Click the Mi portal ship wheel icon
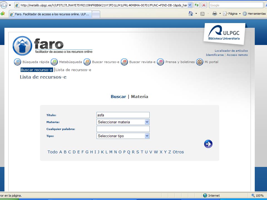The image size is (267, 200). (x=200, y=62)
